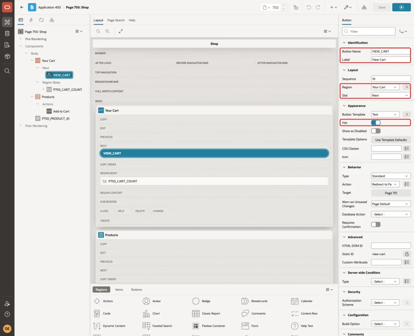
Task: Open the Authorization Scheme dropdown
Action: pos(385,303)
